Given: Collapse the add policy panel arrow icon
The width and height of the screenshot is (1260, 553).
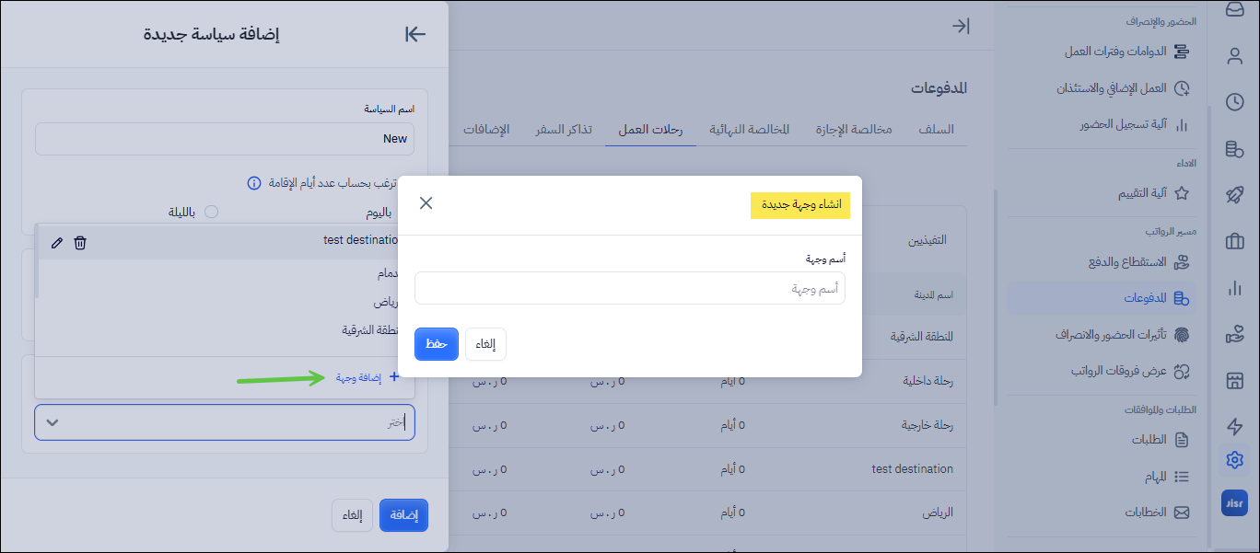Looking at the screenshot, I should tap(415, 34).
